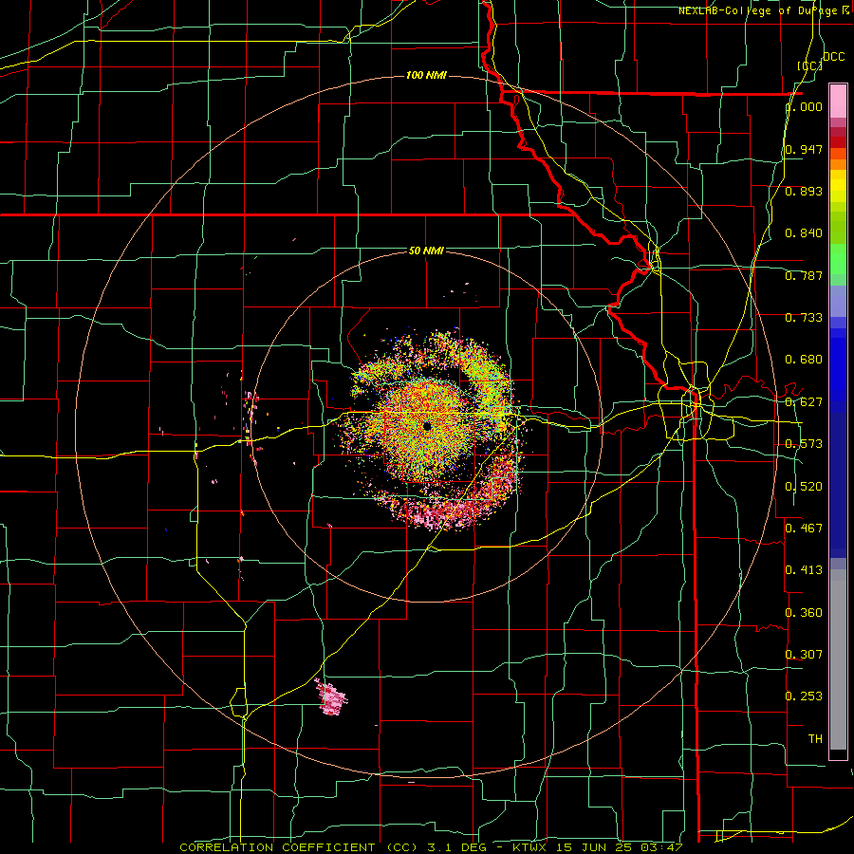Click the 100 NMI range ring label
Image resolution: width=854 pixels, height=854 pixels.
coord(426,75)
